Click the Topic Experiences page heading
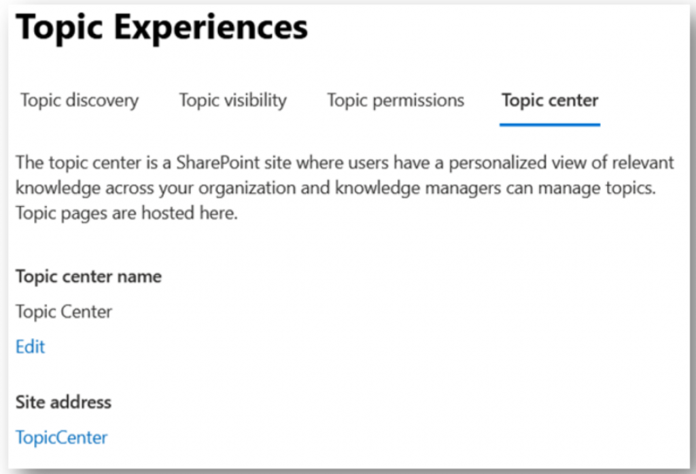 point(162,28)
